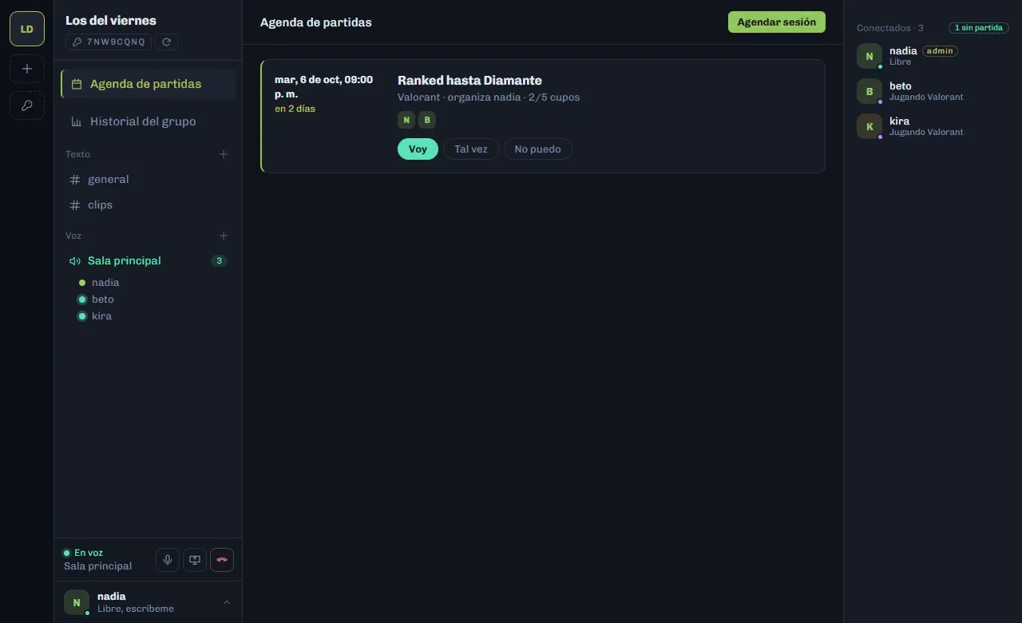1022x623 pixels.
Task: Click kira's 'Jugando Valorant' status text
Action: coord(926,133)
